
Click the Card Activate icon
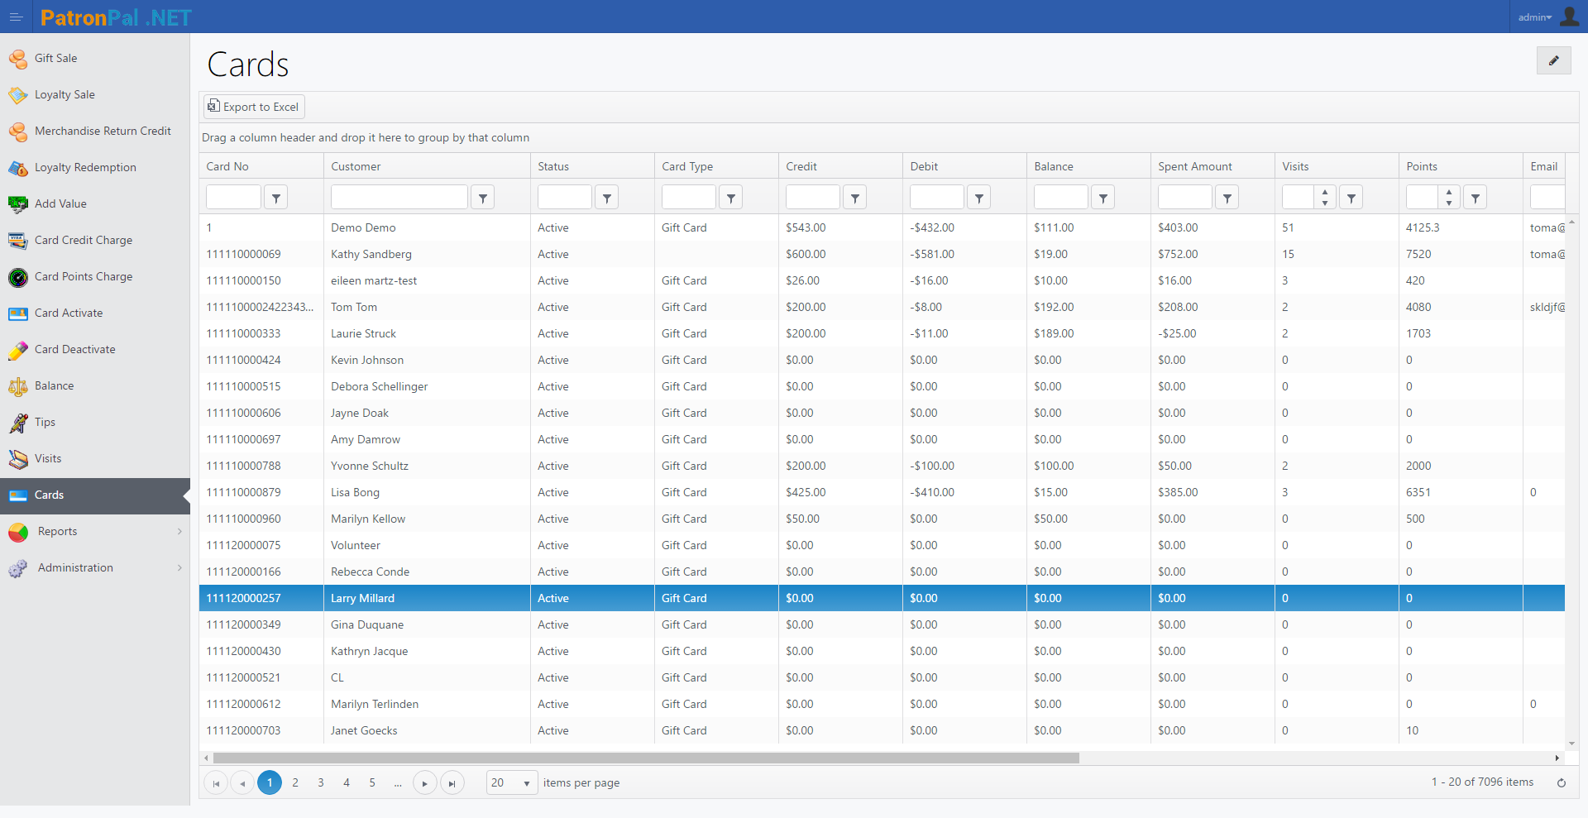pos(18,313)
